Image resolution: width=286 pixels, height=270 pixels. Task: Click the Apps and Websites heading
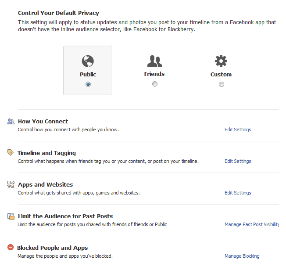pyautogui.click(x=45, y=184)
